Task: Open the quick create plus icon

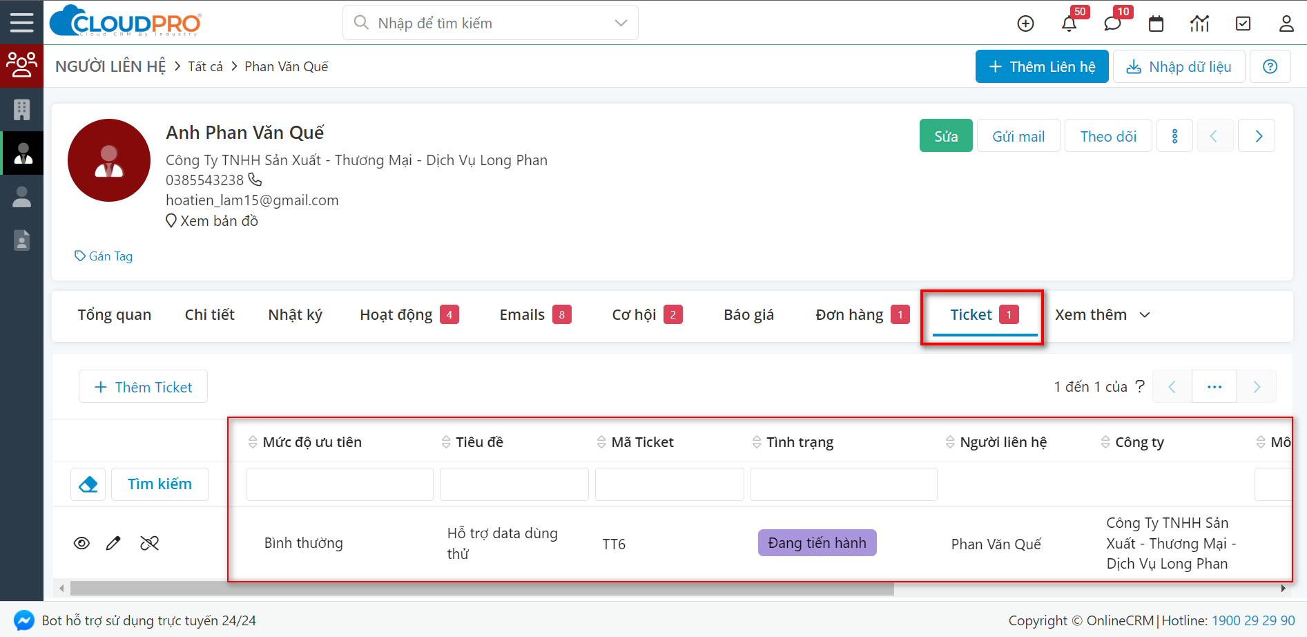Action: tap(1025, 23)
